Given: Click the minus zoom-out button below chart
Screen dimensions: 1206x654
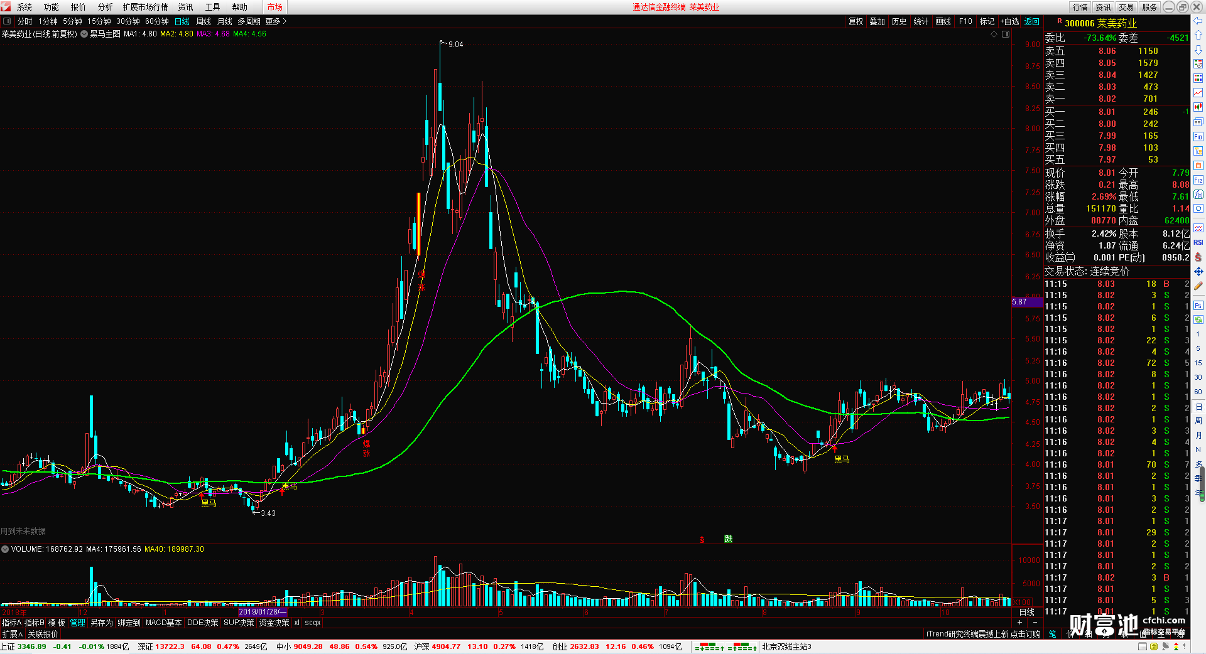Looking at the screenshot, I should (1035, 623).
